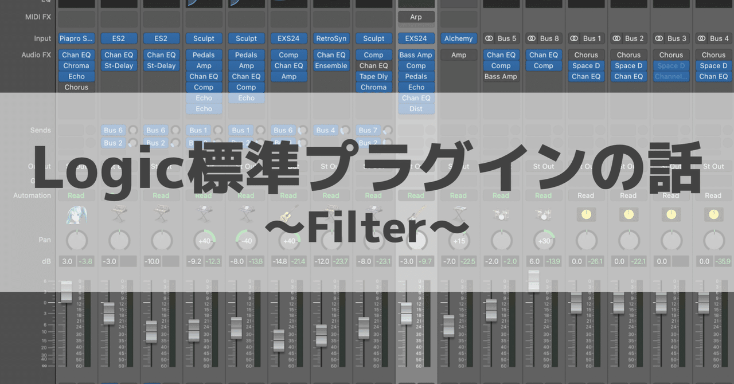
Task: Open the Arp MIDI FX plugin
Action: (x=416, y=17)
